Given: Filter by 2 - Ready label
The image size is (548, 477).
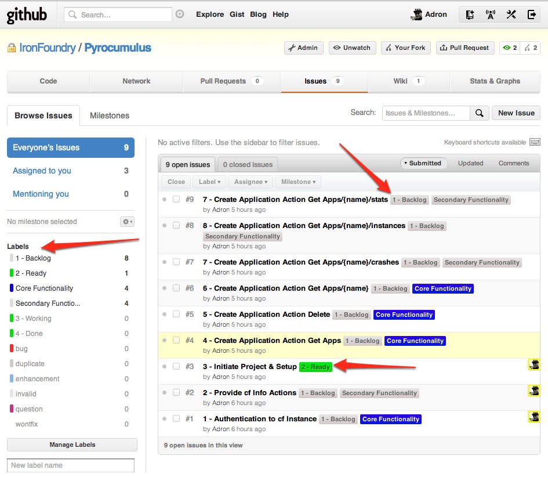Looking at the screenshot, I should point(69,273).
